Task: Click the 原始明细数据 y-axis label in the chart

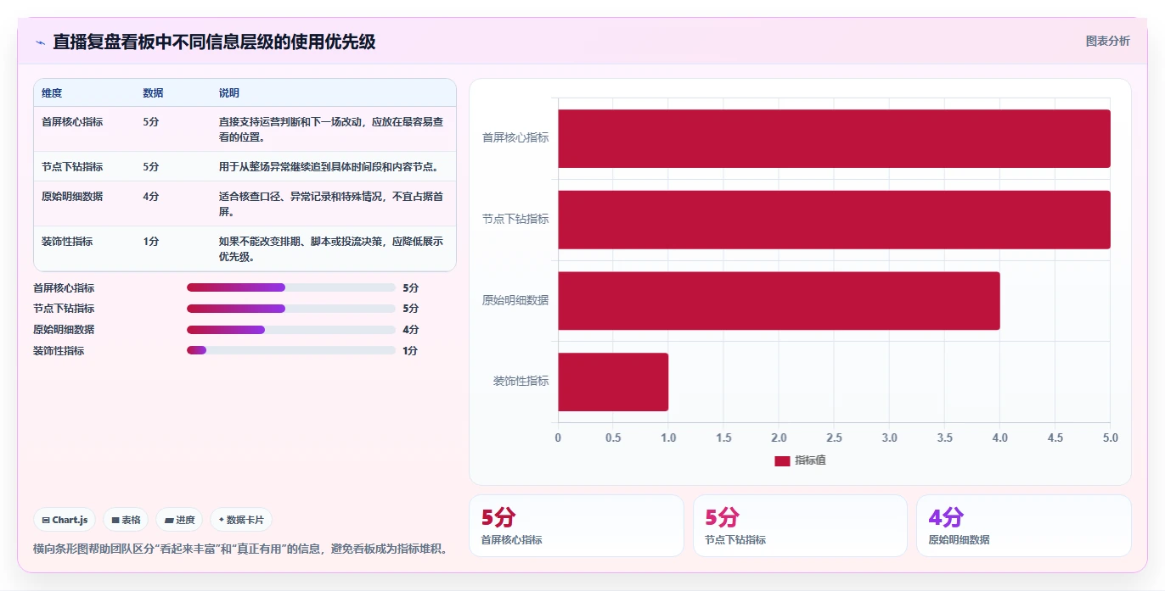Action: [515, 300]
